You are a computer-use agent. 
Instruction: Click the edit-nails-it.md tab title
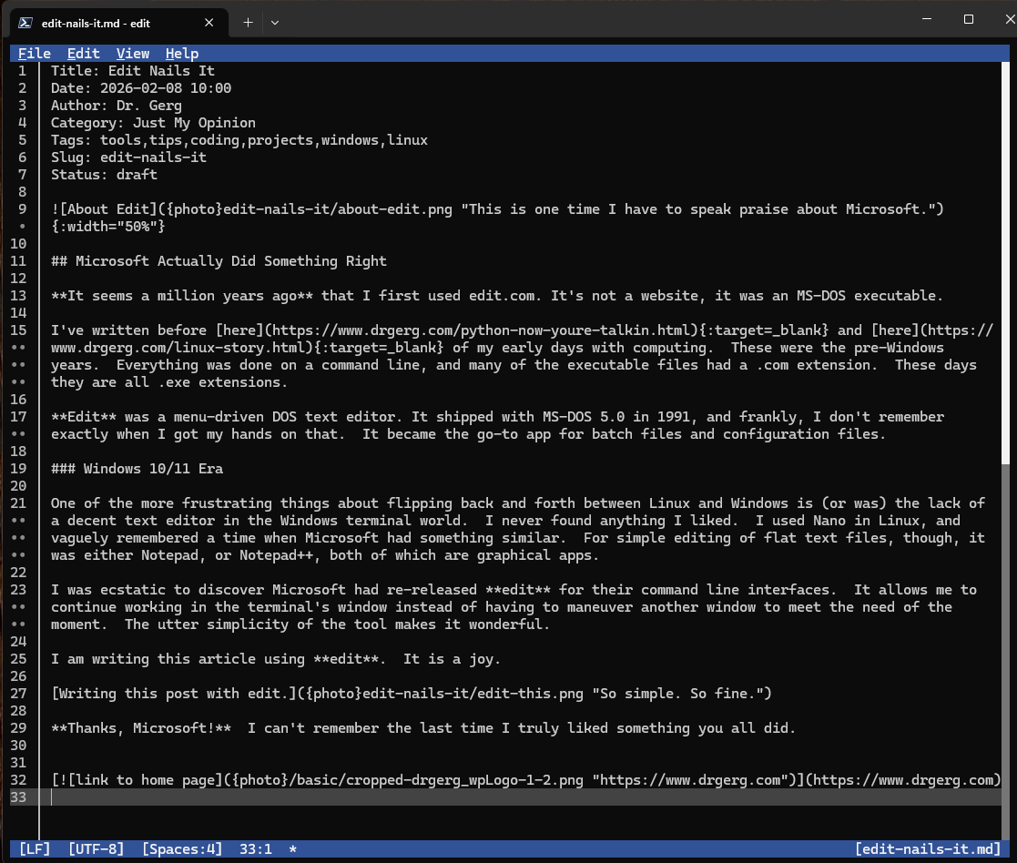point(96,23)
